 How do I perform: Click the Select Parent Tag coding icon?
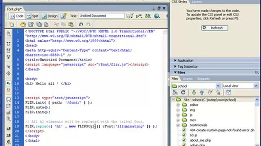[9, 67]
